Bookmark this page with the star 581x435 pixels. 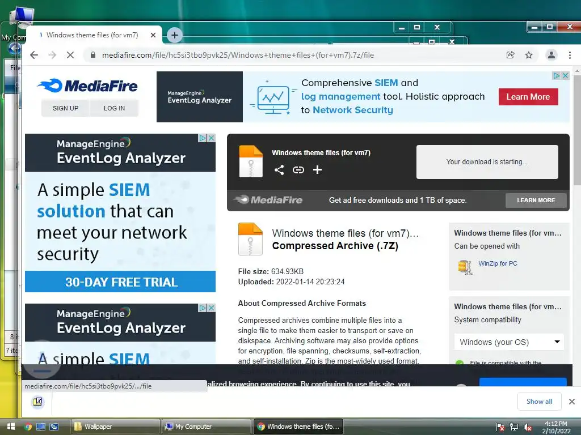click(529, 55)
